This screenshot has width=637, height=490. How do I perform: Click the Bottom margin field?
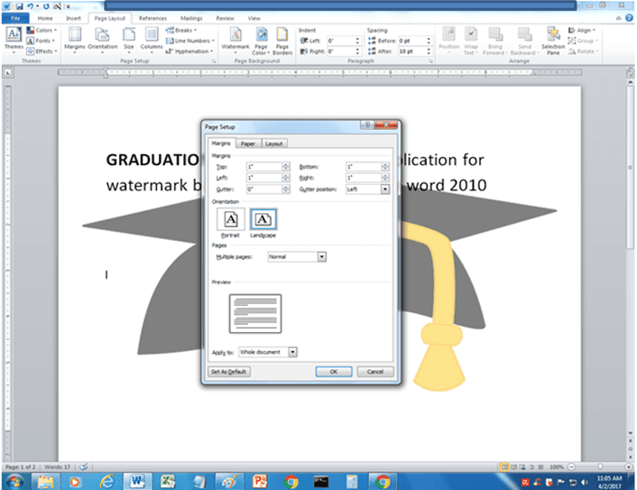click(x=364, y=167)
